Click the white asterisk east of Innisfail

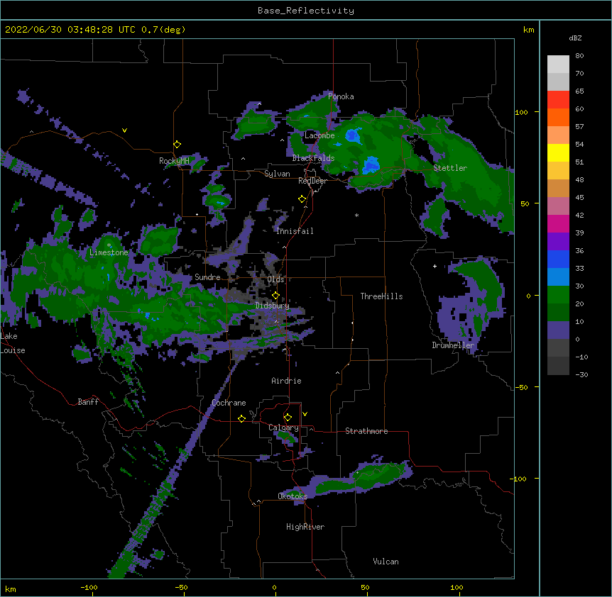pos(356,216)
